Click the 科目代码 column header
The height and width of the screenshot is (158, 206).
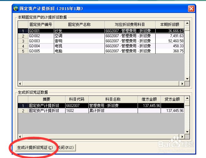(x=77, y=99)
